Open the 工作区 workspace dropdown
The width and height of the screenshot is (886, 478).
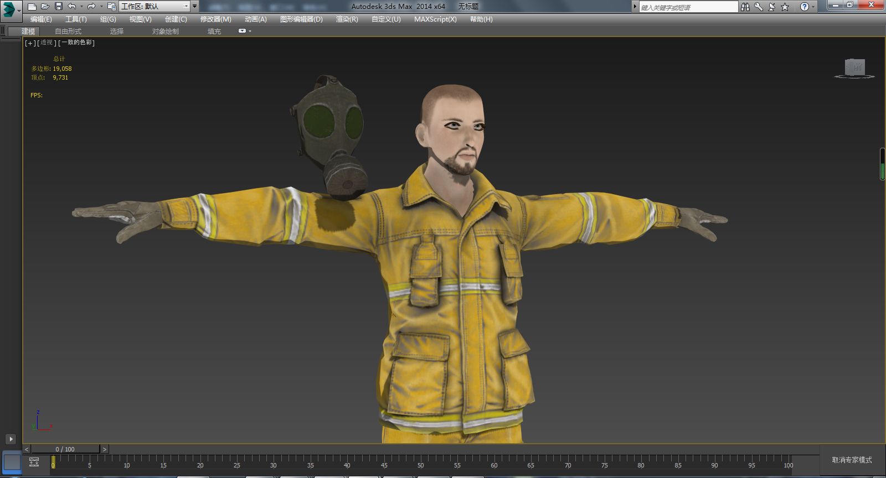(x=155, y=7)
